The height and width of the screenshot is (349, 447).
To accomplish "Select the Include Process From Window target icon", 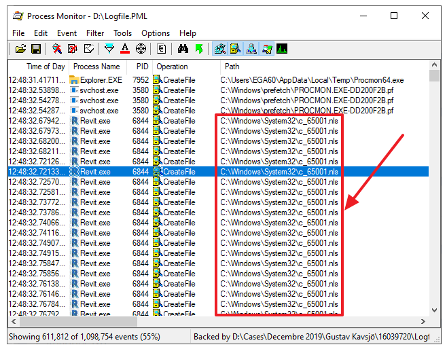I will coord(141,49).
